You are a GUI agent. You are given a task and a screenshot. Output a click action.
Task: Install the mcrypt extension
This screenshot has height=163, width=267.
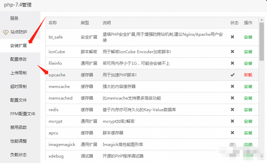coord(248,121)
